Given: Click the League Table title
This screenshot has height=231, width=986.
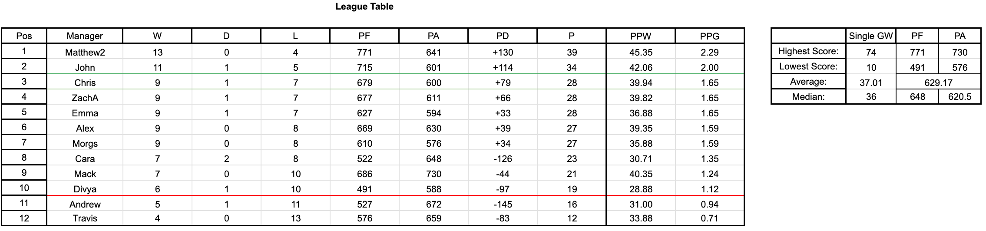Looking at the screenshot, I should (x=364, y=7).
